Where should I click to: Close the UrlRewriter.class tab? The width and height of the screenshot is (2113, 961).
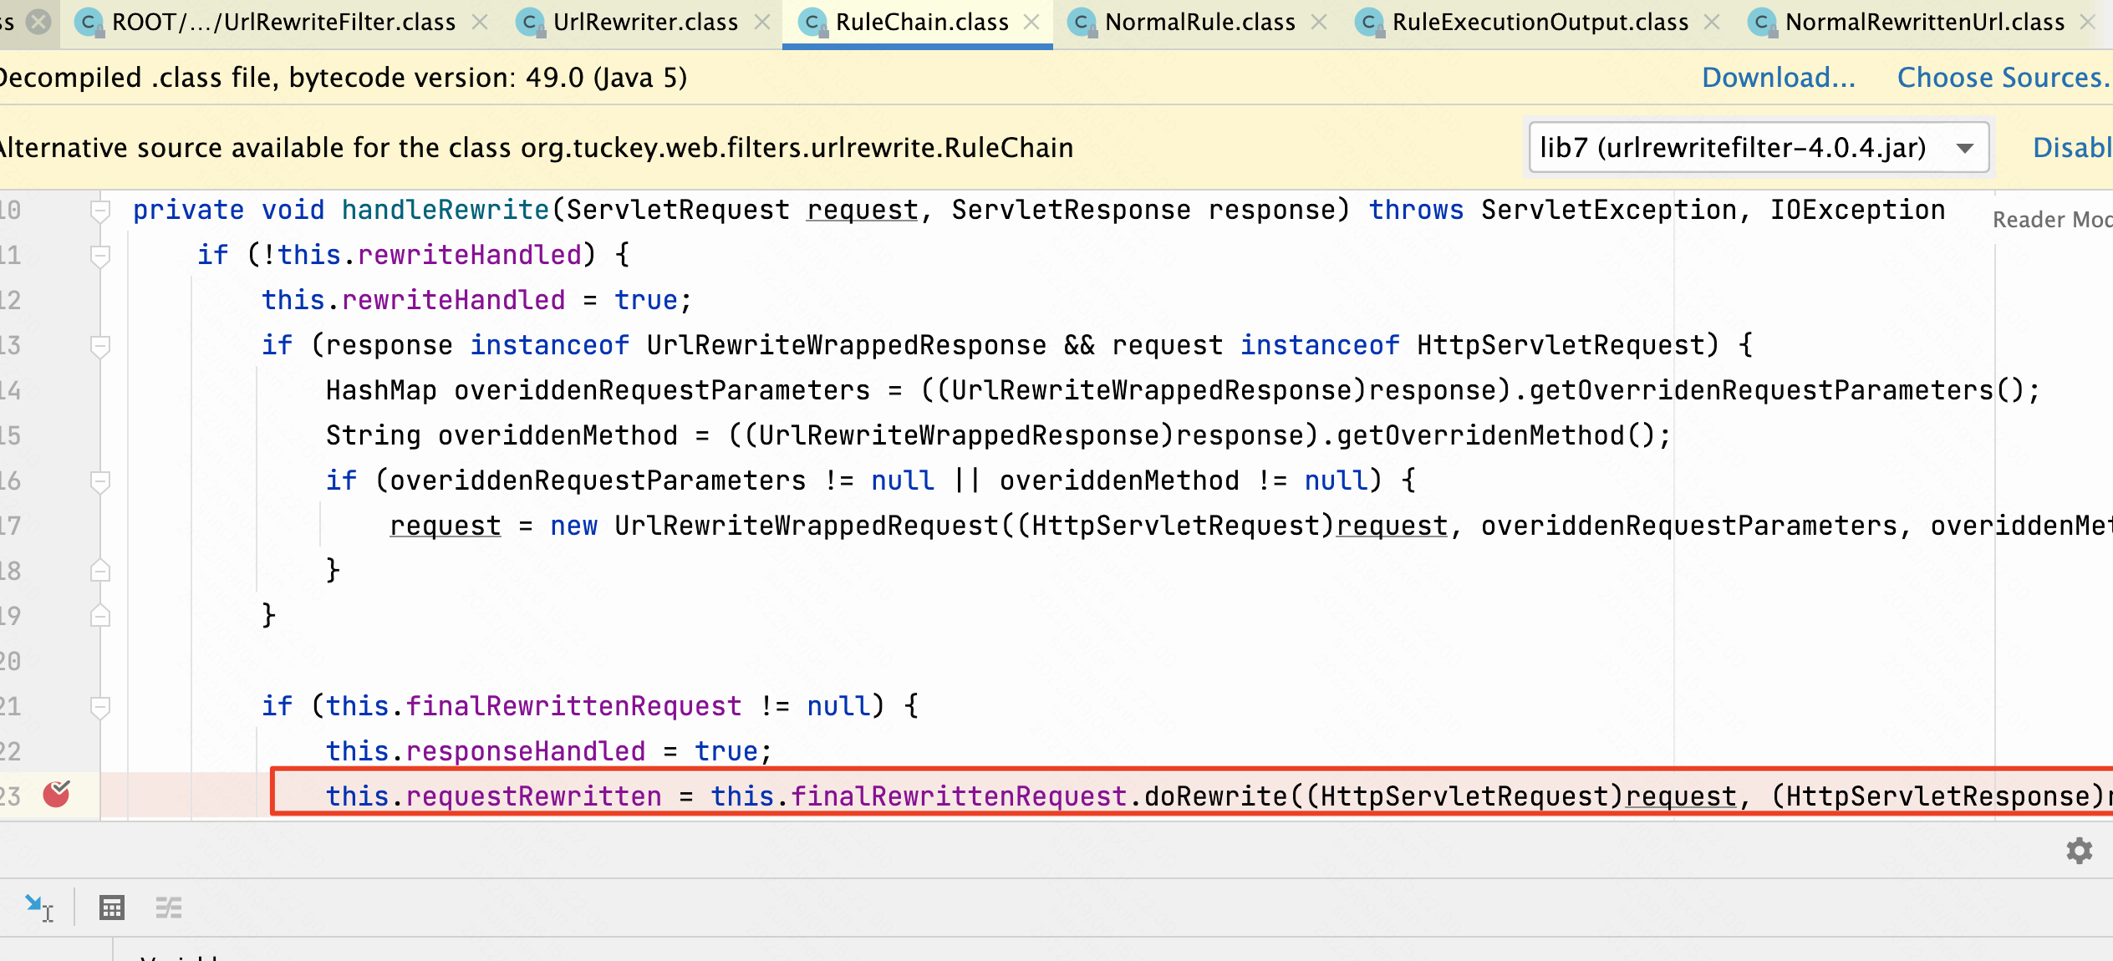pyautogui.click(x=762, y=23)
